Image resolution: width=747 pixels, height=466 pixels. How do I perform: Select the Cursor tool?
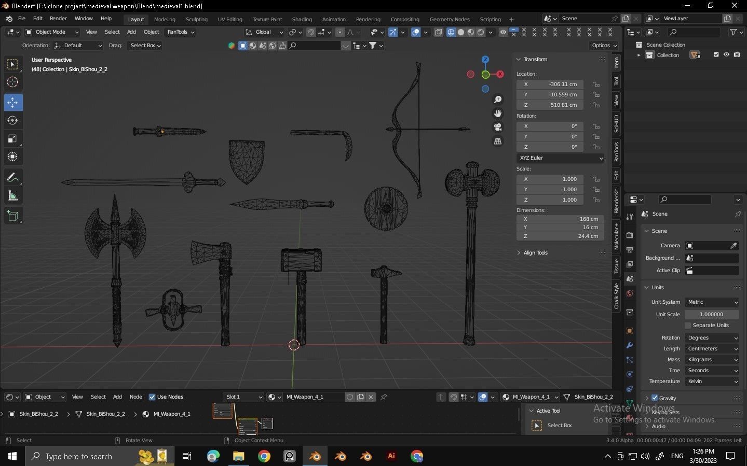click(x=12, y=82)
